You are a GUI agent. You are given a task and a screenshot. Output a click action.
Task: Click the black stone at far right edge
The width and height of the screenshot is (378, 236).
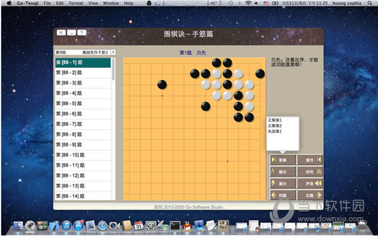[x=260, y=74]
